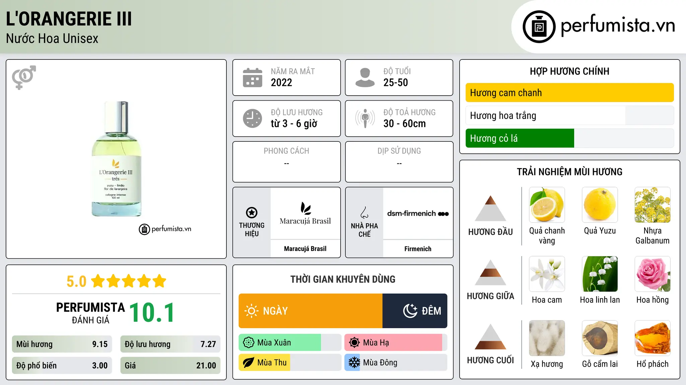Image resolution: width=686 pixels, height=385 pixels.
Task: Click the yellow Hương cam chanh accord bar
Action: (x=570, y=93)
